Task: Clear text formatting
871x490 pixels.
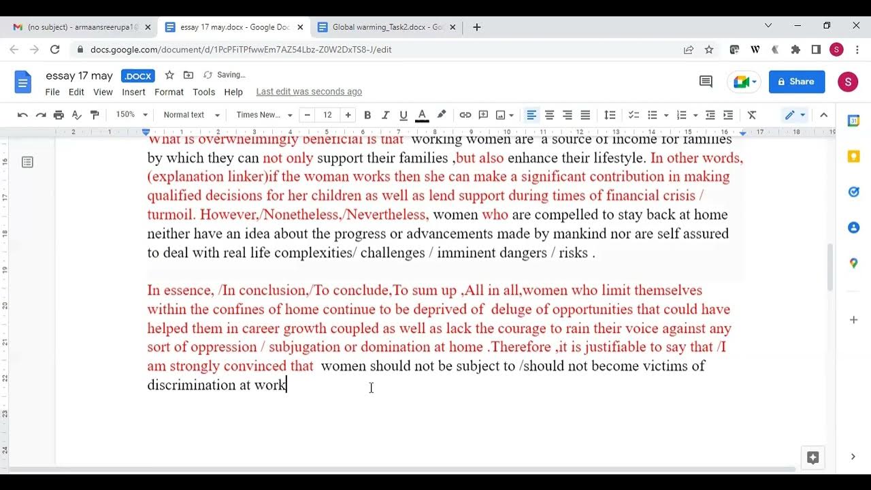Action: (x=752, y=115)
